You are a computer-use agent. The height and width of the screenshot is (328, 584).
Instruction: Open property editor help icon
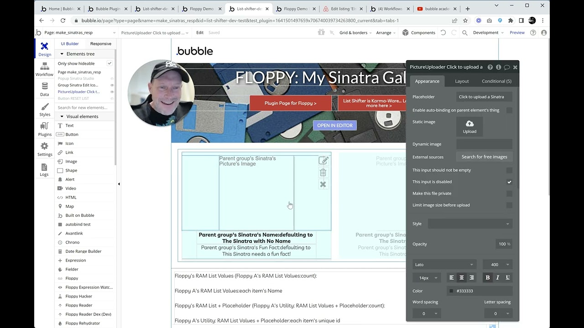click(x=490, y=67)
